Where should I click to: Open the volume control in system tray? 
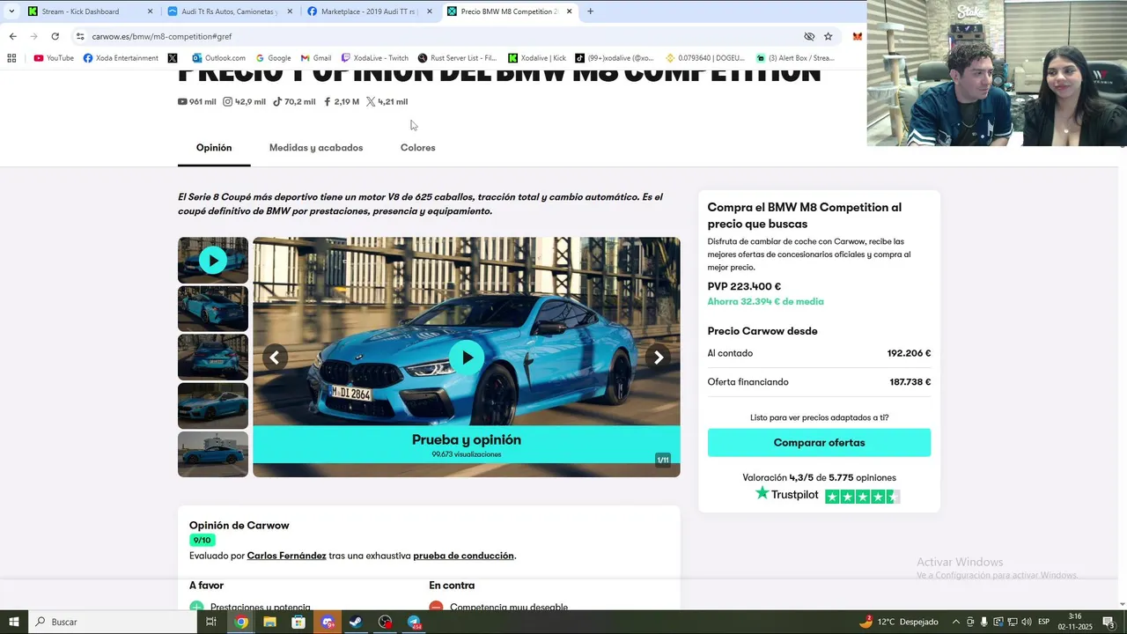coord(1027,622)
